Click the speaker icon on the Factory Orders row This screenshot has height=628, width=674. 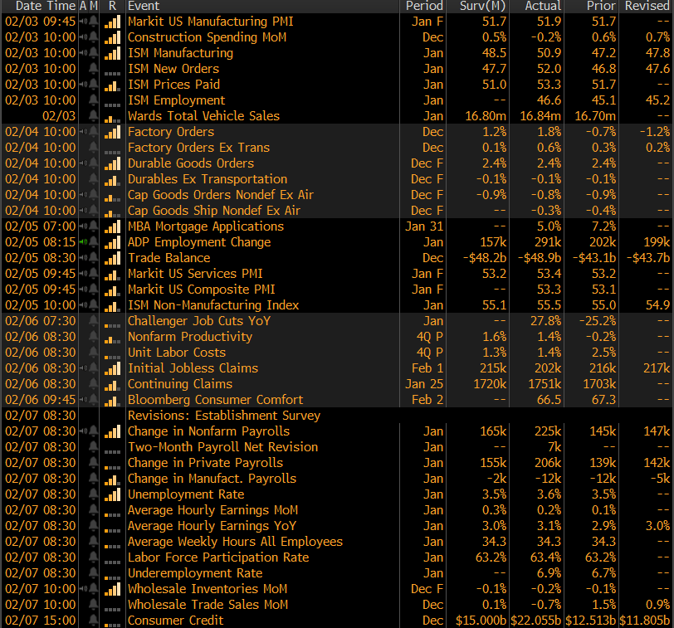pos(84,132)
